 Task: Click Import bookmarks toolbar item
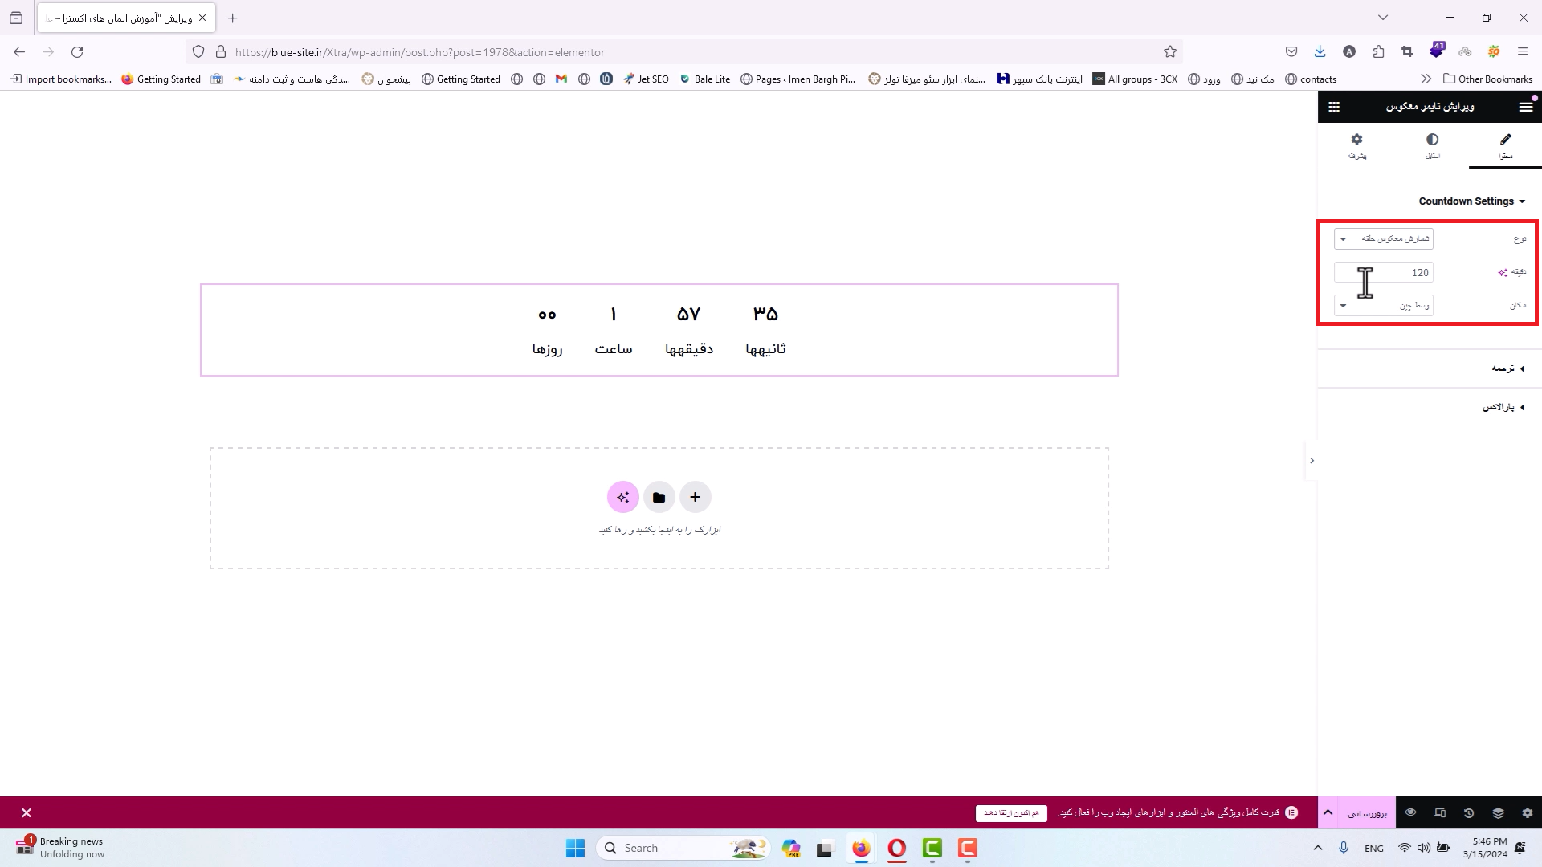coord(61,79)
